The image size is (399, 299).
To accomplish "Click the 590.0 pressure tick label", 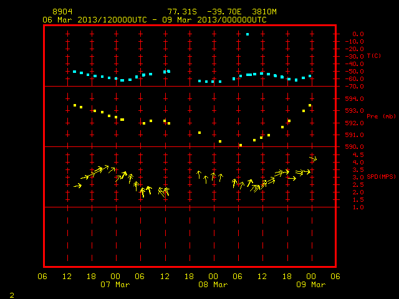I will pos(354,147).
